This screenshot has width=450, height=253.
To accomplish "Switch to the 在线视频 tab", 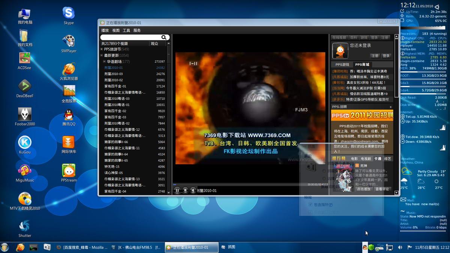I will pos(339,37).
